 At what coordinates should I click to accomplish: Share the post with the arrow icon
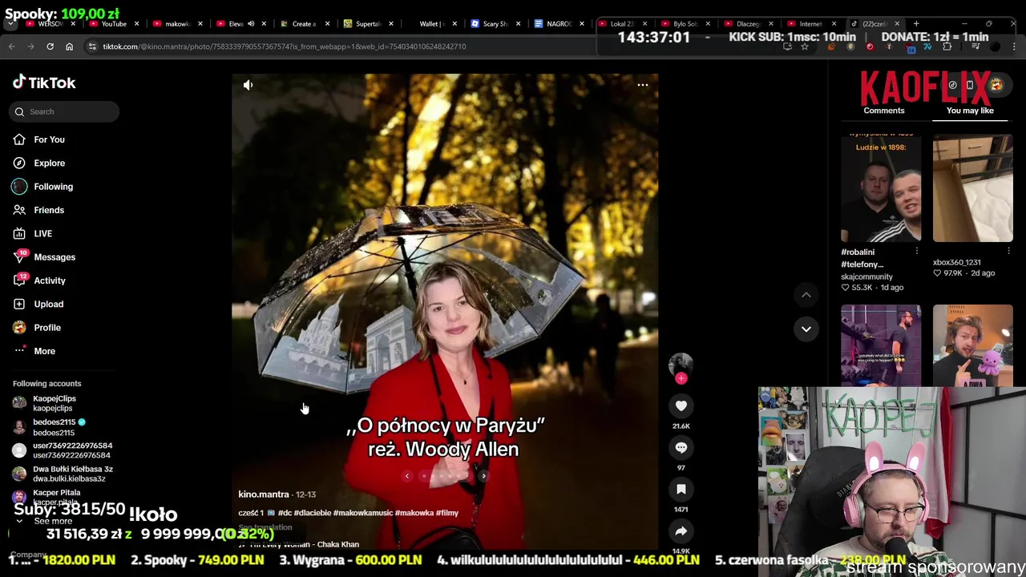click(x=681, y=531)
